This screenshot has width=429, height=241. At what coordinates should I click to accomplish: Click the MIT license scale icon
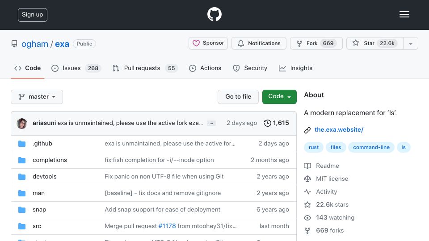pos(307,179)
